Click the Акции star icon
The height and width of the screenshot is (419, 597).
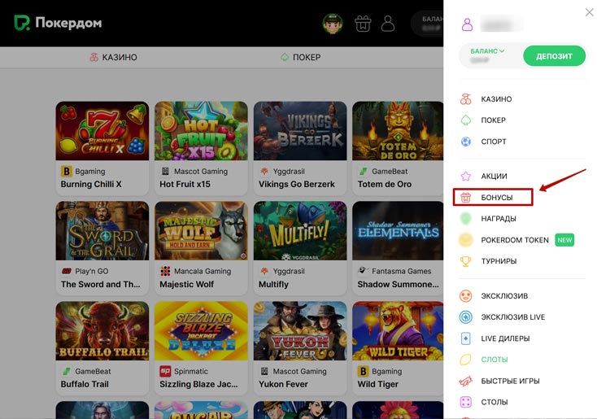point(466,176)
